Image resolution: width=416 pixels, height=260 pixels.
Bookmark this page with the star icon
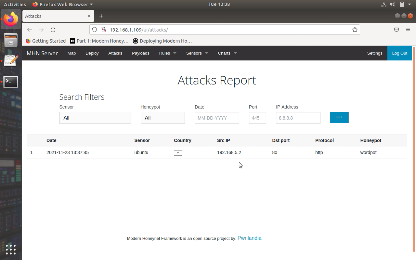(355, 30)
